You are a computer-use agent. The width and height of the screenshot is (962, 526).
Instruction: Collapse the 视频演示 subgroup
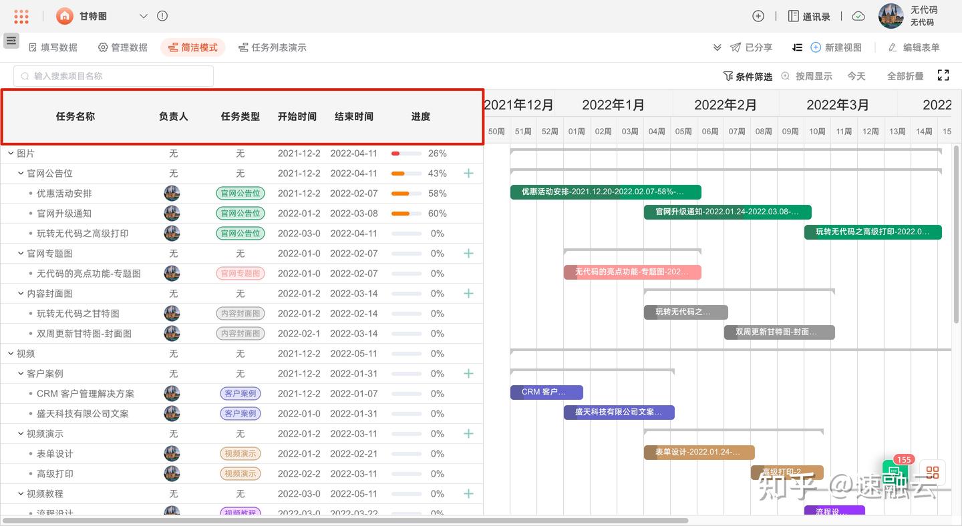[x=21, y=433]
